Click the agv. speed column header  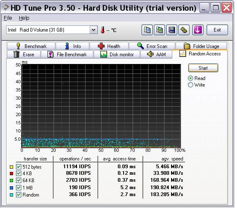(x=172, y=159)
